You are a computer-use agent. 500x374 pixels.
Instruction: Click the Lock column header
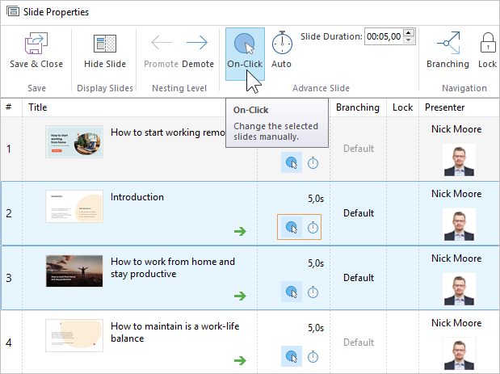coord(402,107)
